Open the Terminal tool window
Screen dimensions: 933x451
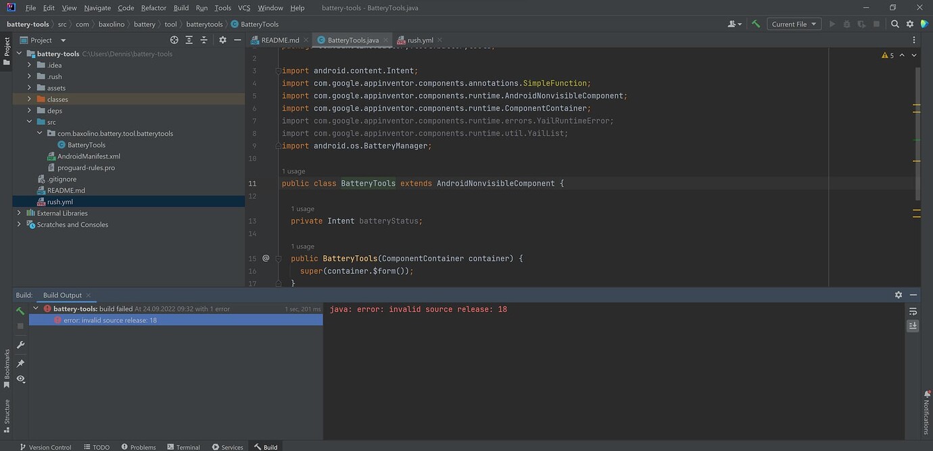click(183, 446)
